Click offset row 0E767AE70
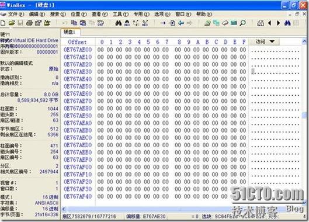Viewport: 309px width, 222px height. click(78, 101)
